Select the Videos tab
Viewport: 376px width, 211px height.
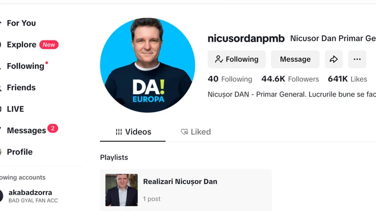click(x=133, y=132)
